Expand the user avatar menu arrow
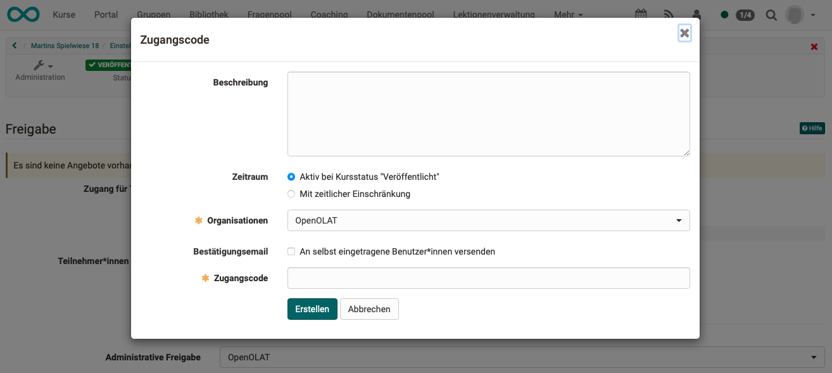 point(814,14)
